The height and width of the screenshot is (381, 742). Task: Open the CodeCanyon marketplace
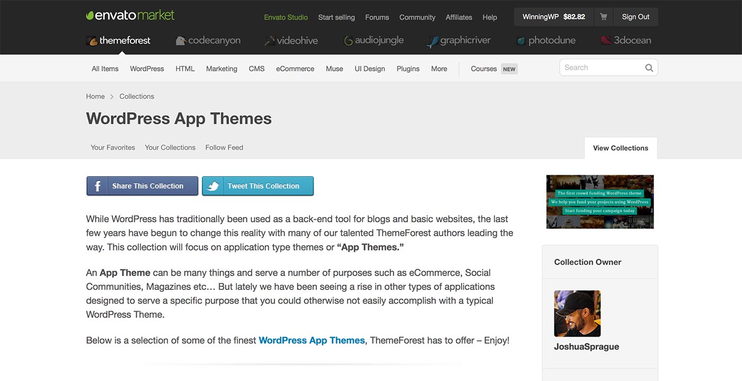point(208,40)
